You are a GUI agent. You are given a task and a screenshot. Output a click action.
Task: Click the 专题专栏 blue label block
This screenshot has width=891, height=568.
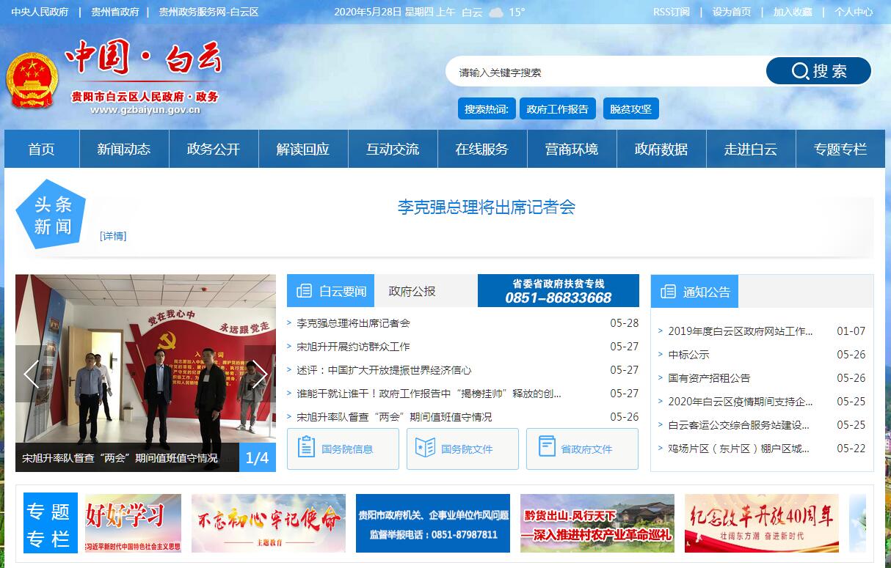pyautogui.click(x=51, y=523)
